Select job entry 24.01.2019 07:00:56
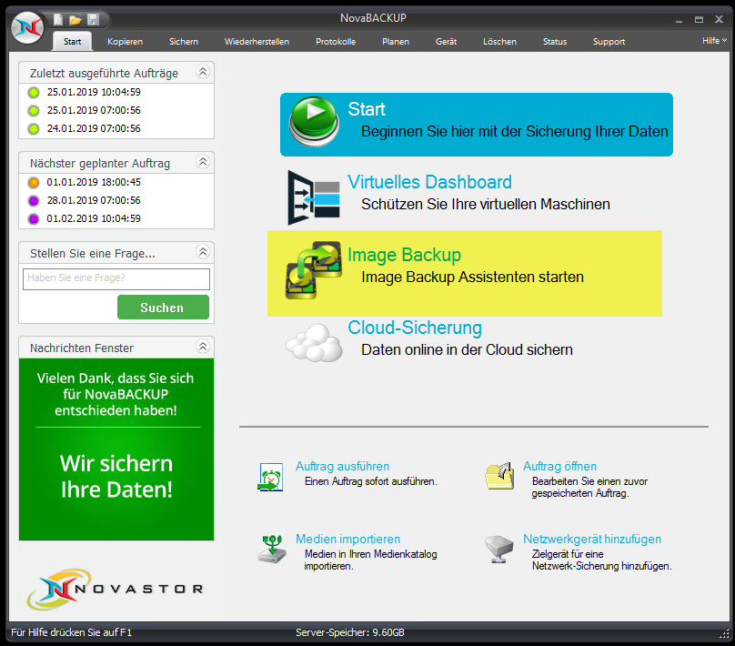Image resolution: width=735 pixels, height=646 pixels. [x=94, y=128]
